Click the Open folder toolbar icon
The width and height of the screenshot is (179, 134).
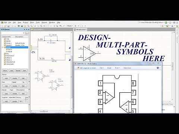pyautogui.click(x=5, y=26)
